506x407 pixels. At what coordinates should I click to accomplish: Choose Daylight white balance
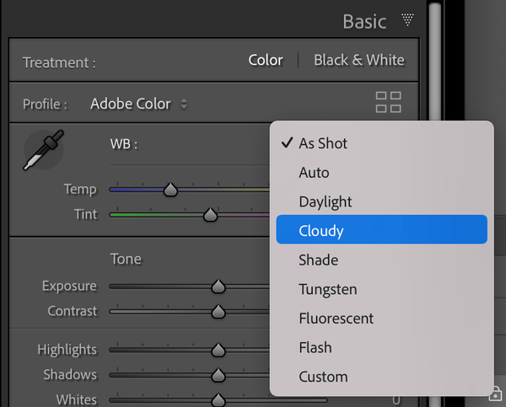click(x=382, y=202)
